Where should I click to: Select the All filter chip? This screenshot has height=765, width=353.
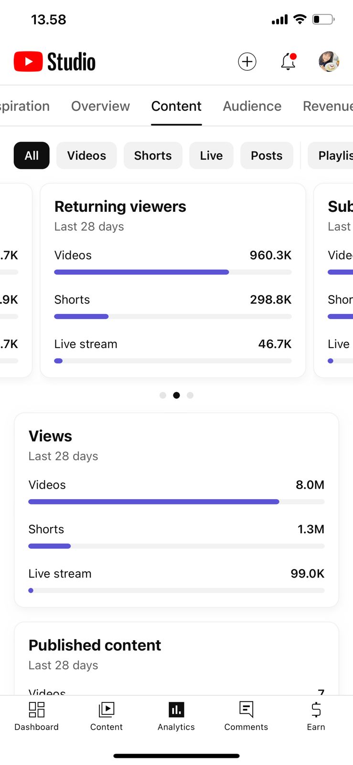32,155
